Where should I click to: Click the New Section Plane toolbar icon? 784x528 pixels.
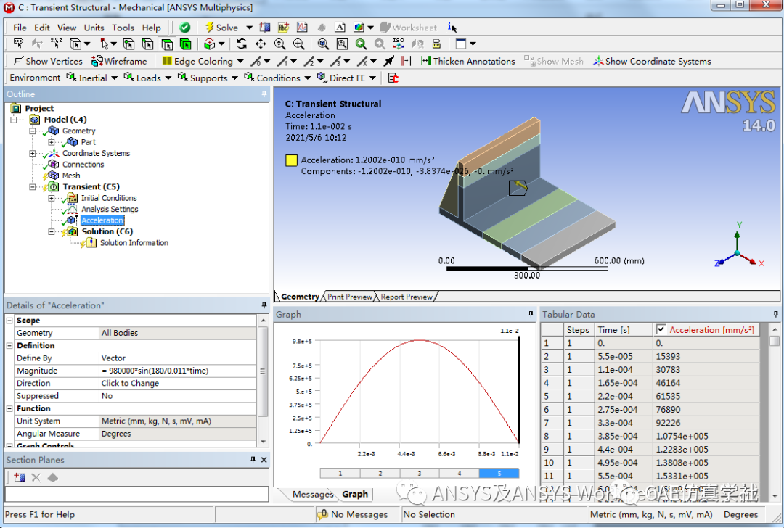coord(264,28)
